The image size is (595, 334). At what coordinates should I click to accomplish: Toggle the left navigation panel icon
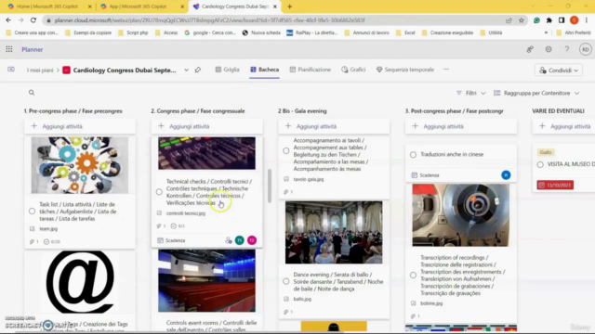(11, 70)
